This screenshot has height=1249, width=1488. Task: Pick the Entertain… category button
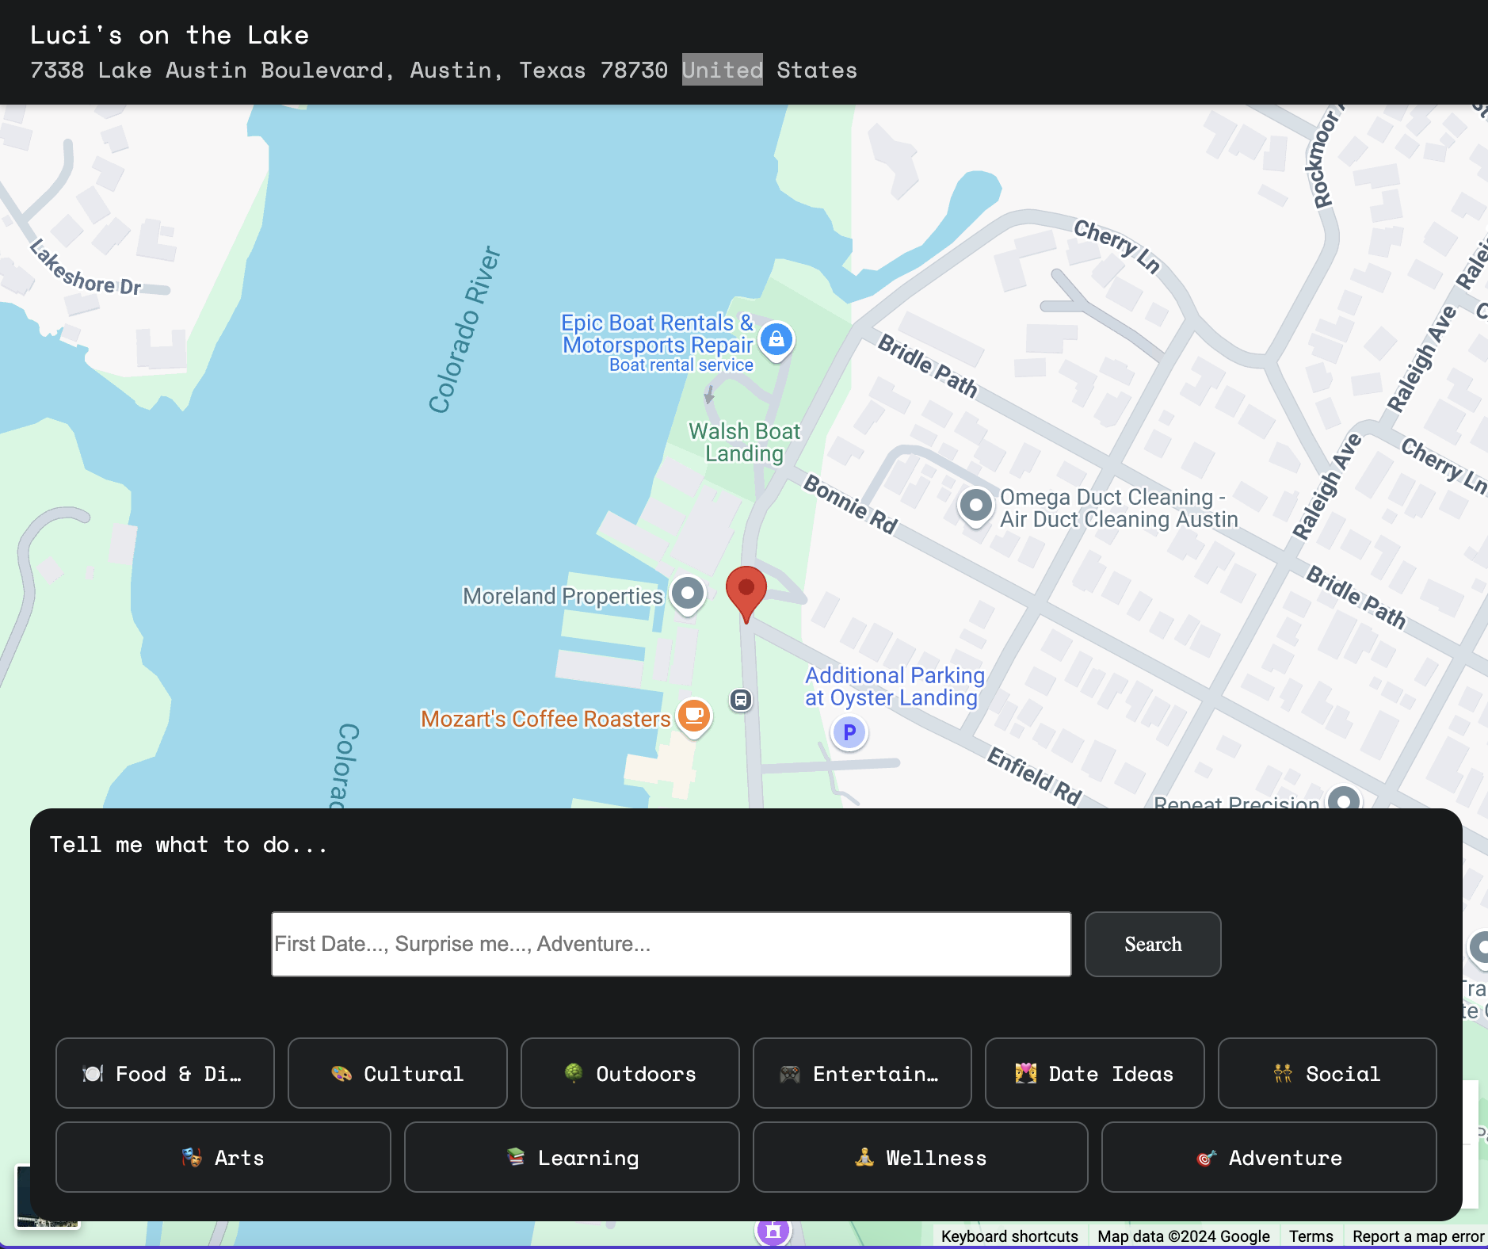(862, 1073)
